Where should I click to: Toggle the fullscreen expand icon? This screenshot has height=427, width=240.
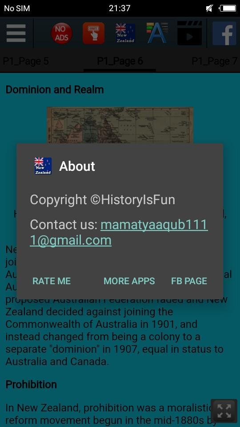click(224, 411)
